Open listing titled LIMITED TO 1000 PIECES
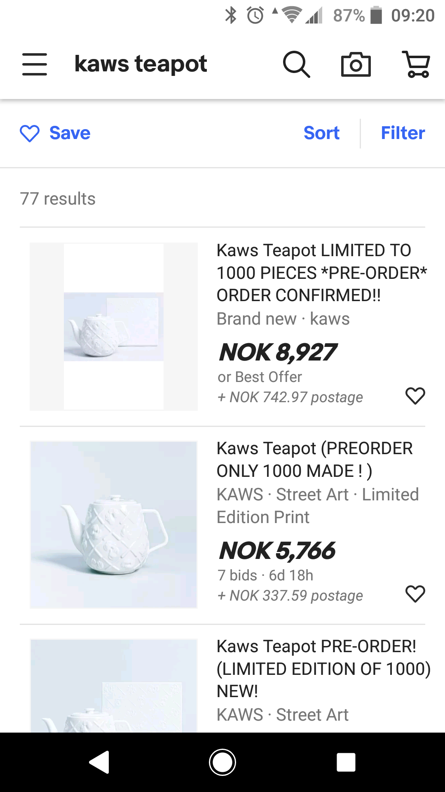The height and width of the screenshot is (792, 445). (x=321, y=273)
